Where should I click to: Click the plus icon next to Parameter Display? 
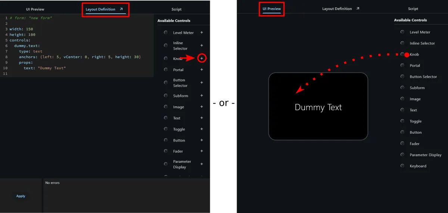202,164
